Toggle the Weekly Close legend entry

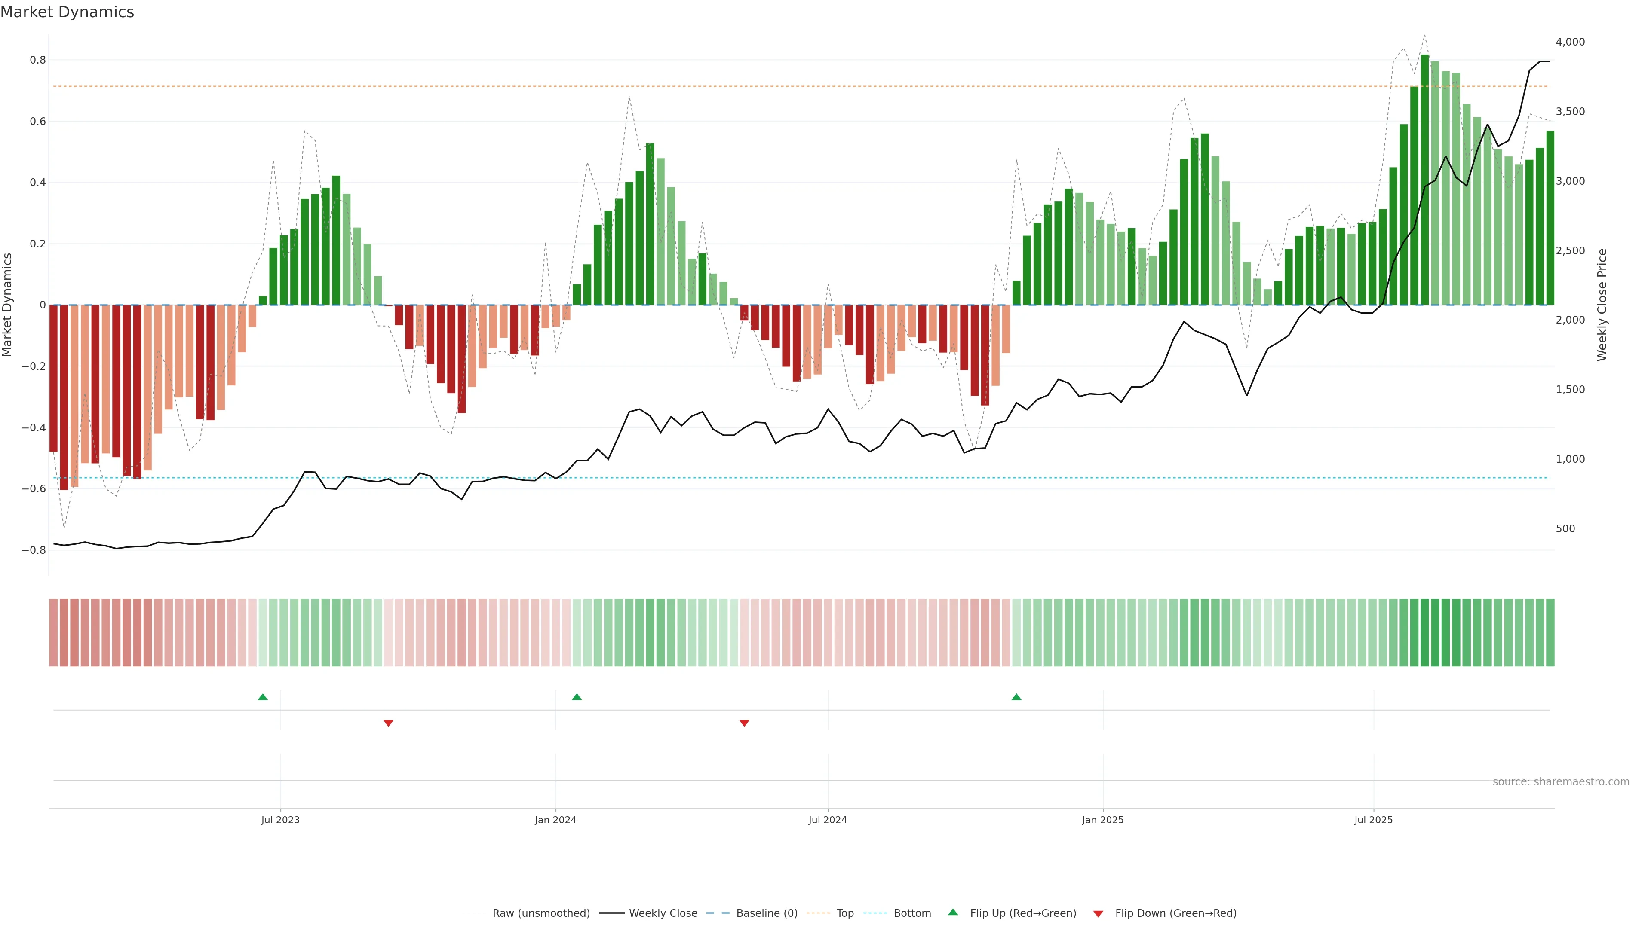click(663, 913)
